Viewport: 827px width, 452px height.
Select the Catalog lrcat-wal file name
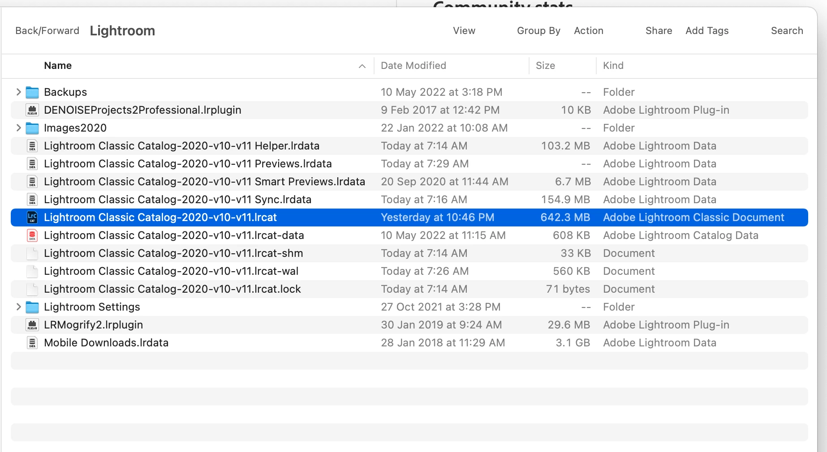[x=171, y=271]
